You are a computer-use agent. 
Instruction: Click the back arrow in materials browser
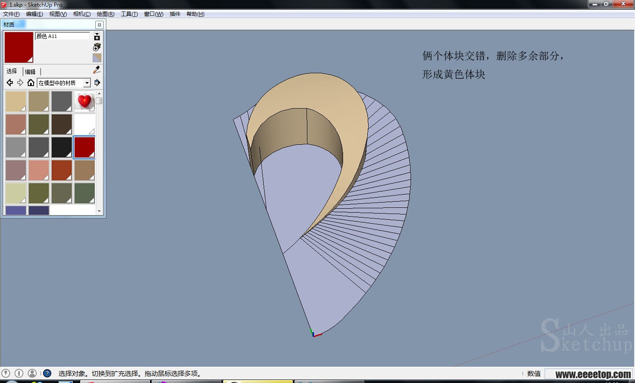coord(10,83)
